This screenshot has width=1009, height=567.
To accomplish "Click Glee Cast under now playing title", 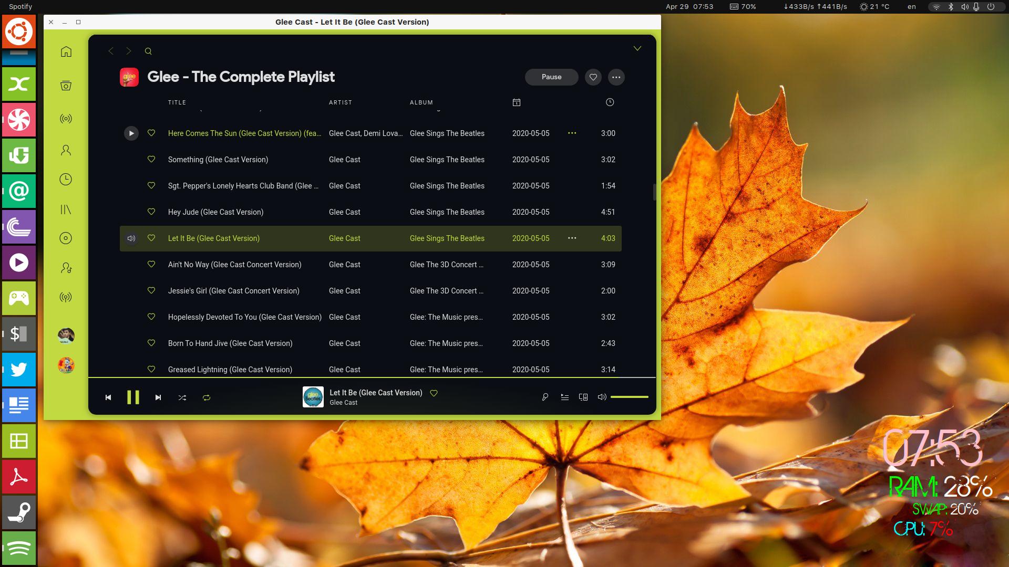I will (344, 403).
